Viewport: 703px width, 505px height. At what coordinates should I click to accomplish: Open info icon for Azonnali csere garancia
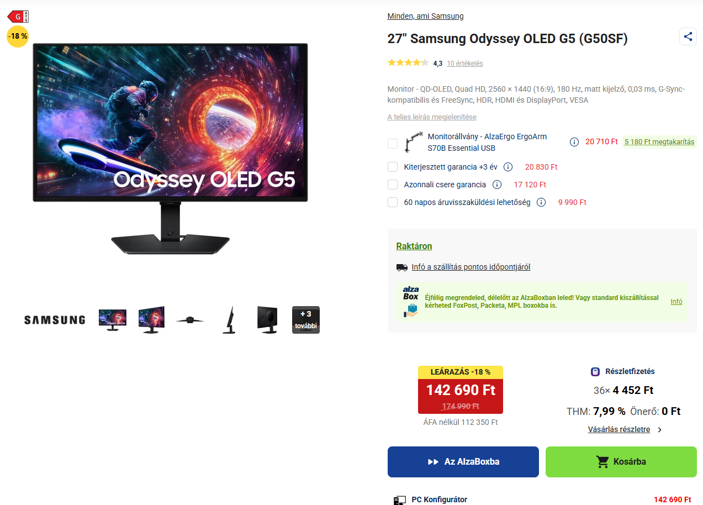(x=497, y=185)
